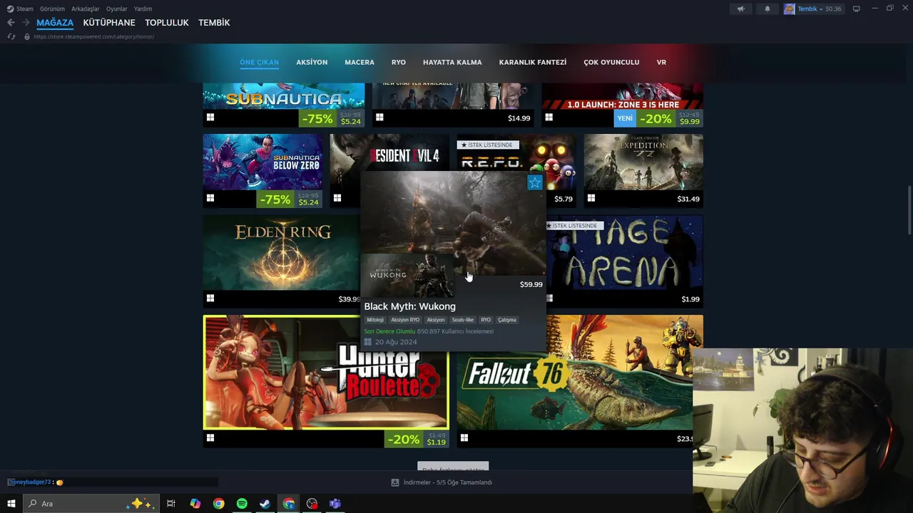913x513 pixels.
Task: Click the downloads tray icon
Action: [x=395, y=482]
